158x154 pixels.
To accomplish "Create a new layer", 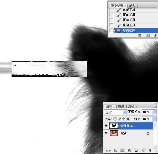I will click(143, 151).
